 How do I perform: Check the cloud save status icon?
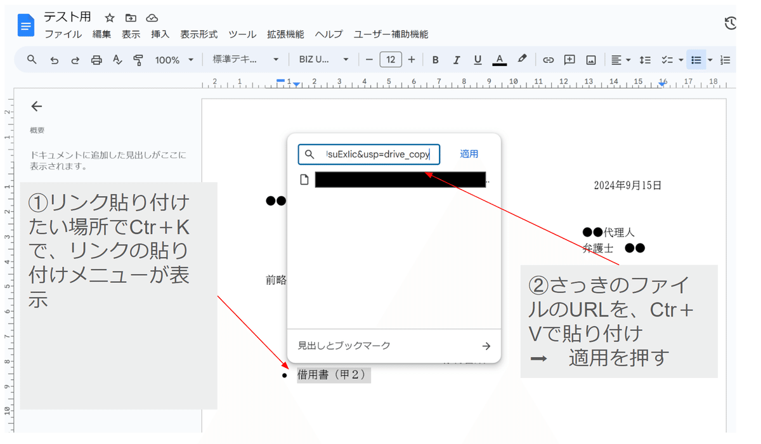[152, 18]
